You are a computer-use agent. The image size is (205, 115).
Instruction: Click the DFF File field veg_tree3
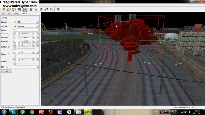[26, 26]
